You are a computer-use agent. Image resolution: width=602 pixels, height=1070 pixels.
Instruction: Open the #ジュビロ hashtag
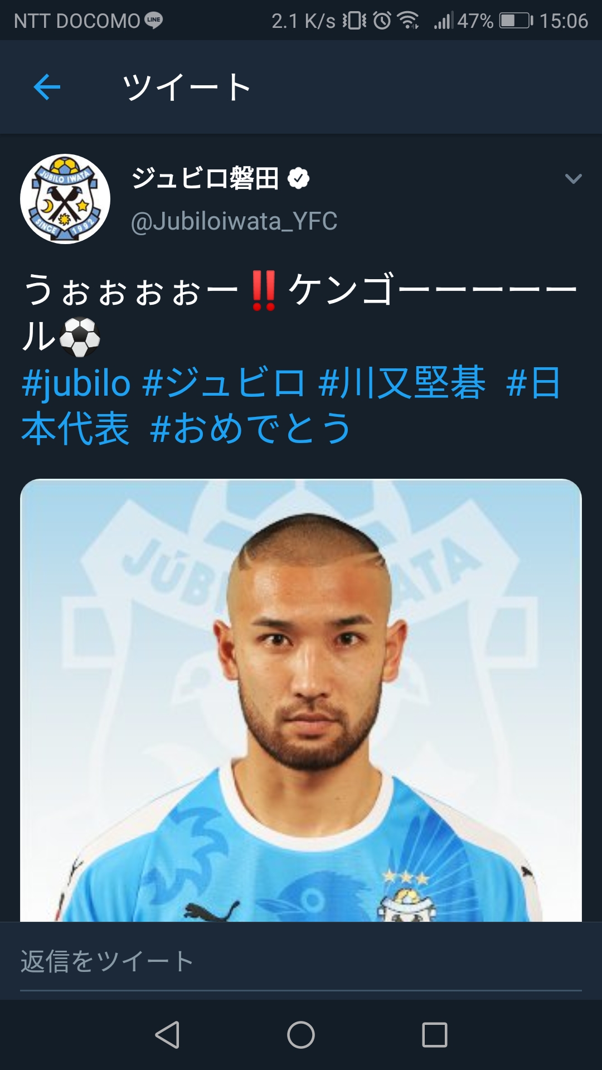coord(224,383)
